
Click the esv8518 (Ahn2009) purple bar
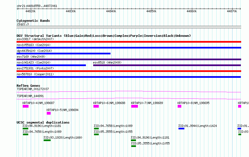coord(167,65)
